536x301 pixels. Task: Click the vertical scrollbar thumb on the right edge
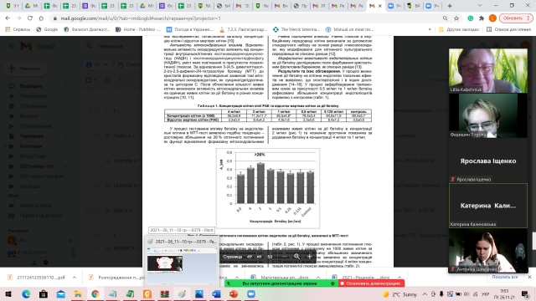tap(534, 241)
